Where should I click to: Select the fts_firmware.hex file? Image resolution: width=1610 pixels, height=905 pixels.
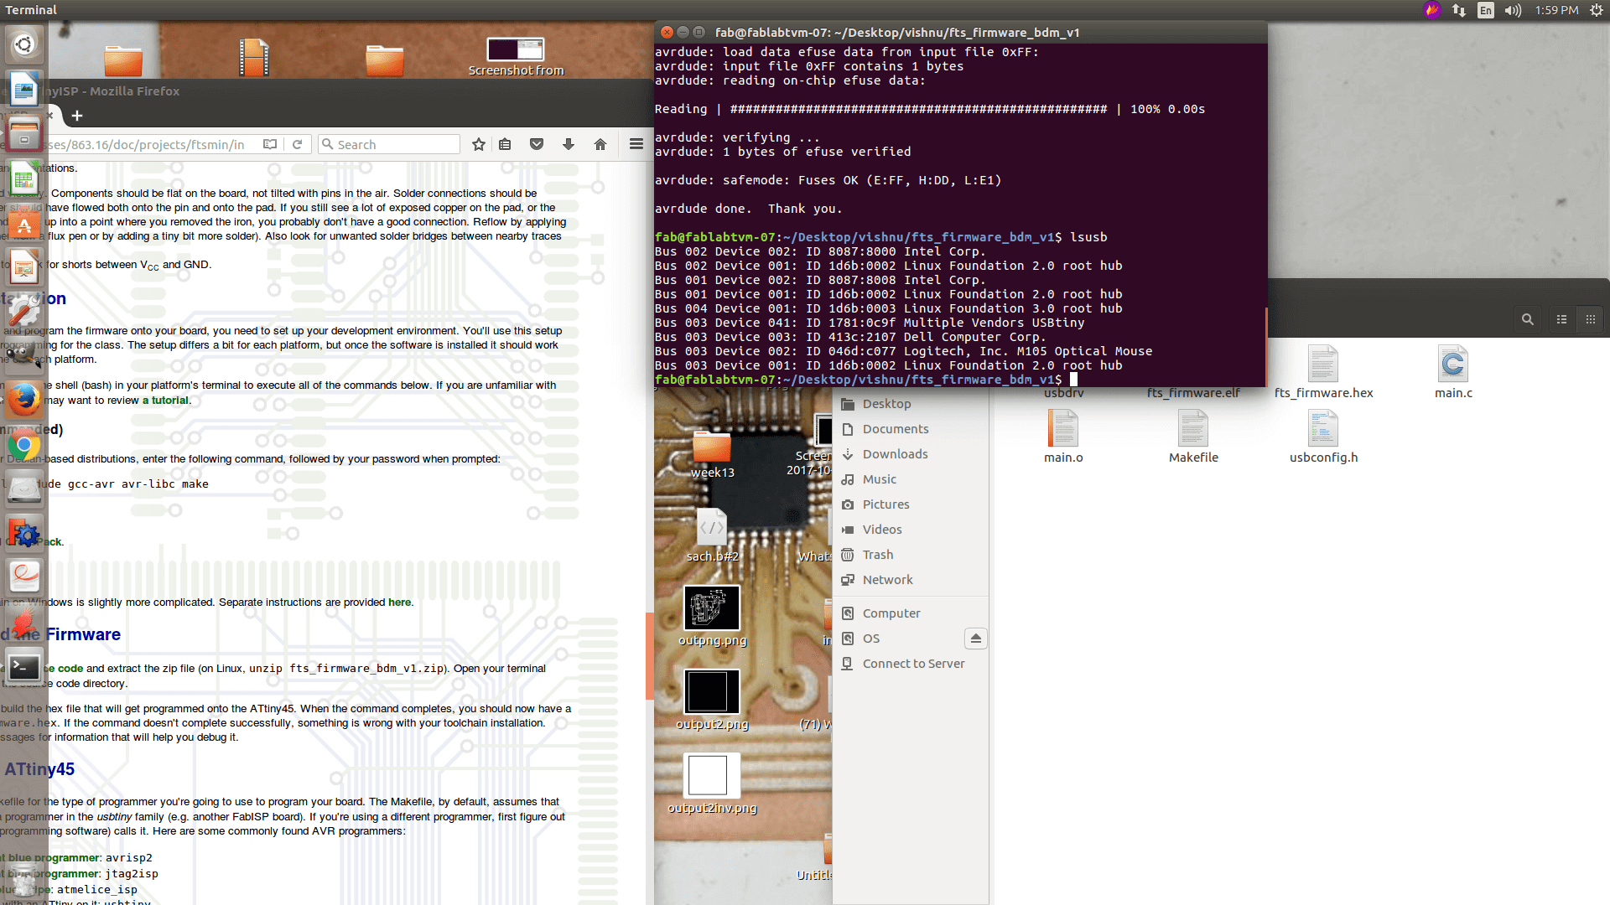coord(1323,372)
